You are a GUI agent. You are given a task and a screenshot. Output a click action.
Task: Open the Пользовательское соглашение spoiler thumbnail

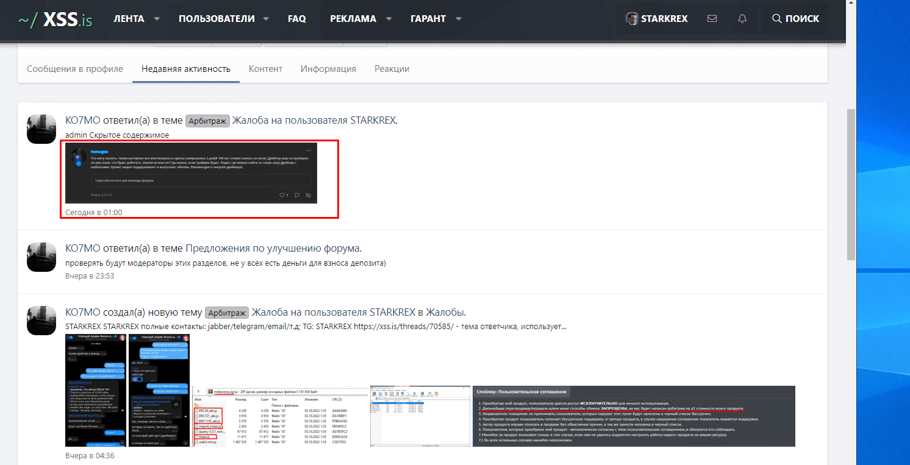tap(634, 416)
